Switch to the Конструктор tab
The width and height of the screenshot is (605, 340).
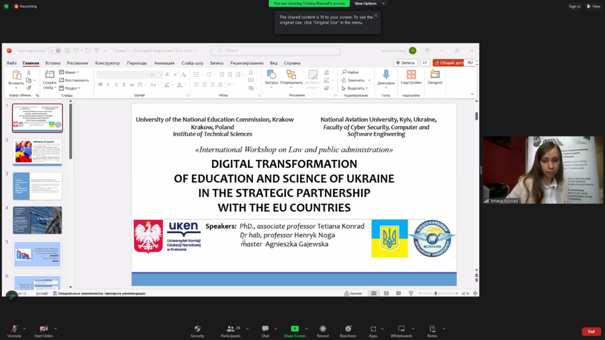(x=108, y=63)
